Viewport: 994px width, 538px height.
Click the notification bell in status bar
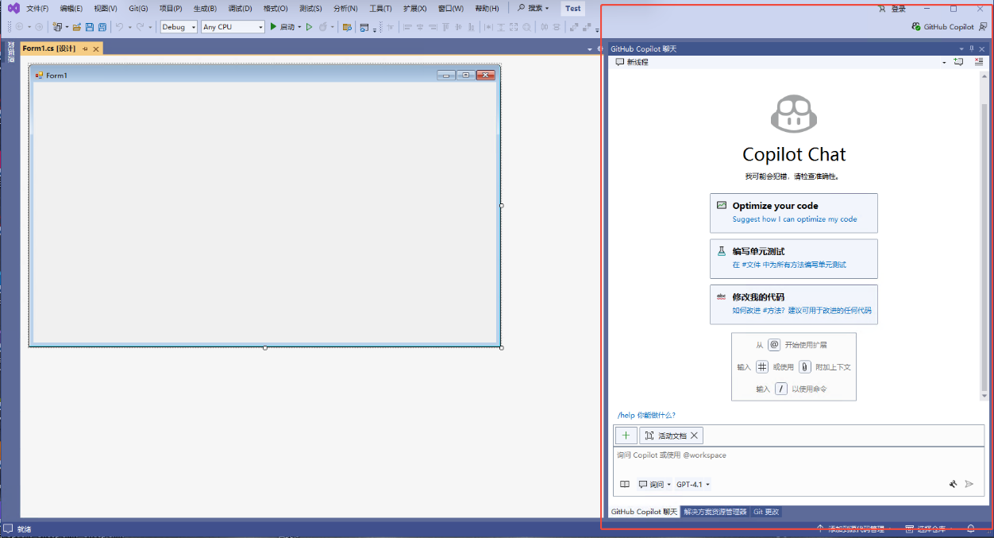click(970, 528)
